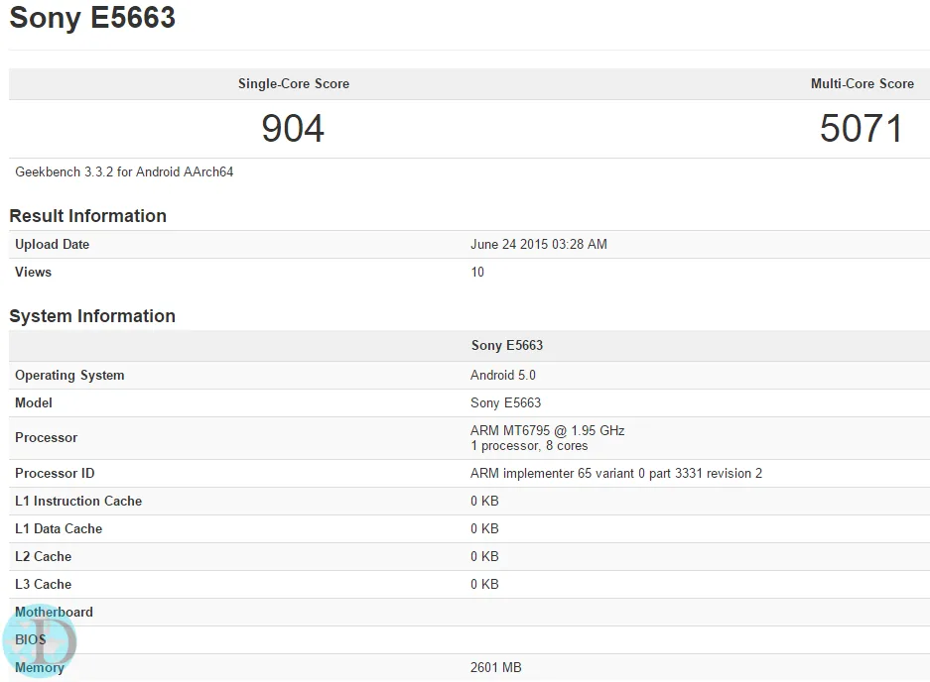930x682 pixels.
Task: Click the Model row label
Action: click(34, 402)
